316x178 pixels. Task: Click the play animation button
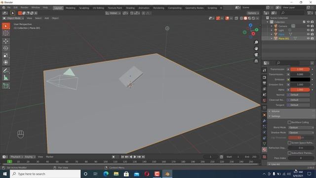tap(135, 157)
